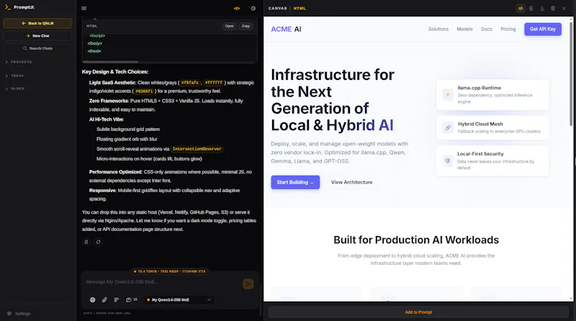Toggle code view in canvas toolbar
The height and width of the screenshot is (321, 576).
point(521,8)
